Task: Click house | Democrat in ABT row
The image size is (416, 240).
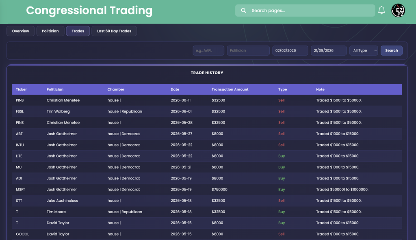Action: pos(123,134)
